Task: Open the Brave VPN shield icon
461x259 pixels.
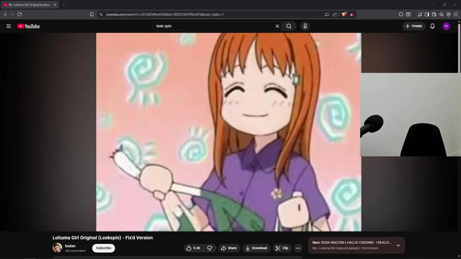Action: [448, 14]
